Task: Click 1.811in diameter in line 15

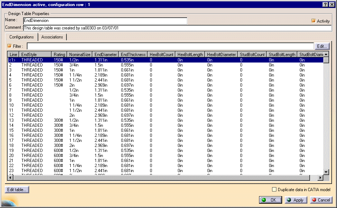Action: [x=101, y=130]
